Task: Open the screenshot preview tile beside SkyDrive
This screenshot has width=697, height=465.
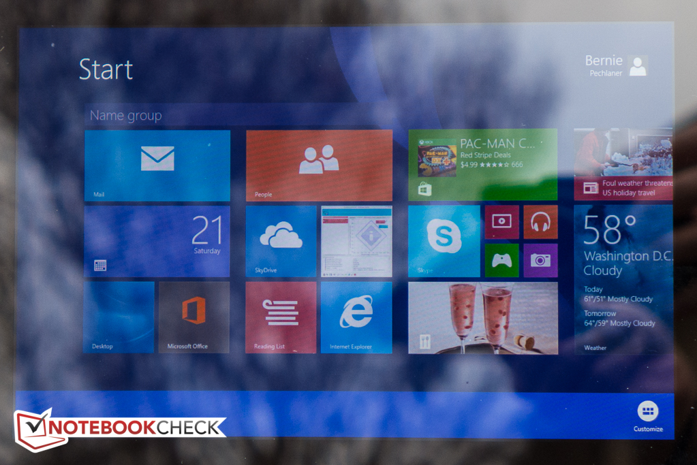Action: (x=357, y=241)
